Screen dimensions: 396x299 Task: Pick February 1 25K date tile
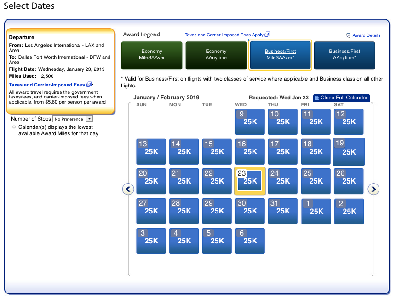[316, 211]
